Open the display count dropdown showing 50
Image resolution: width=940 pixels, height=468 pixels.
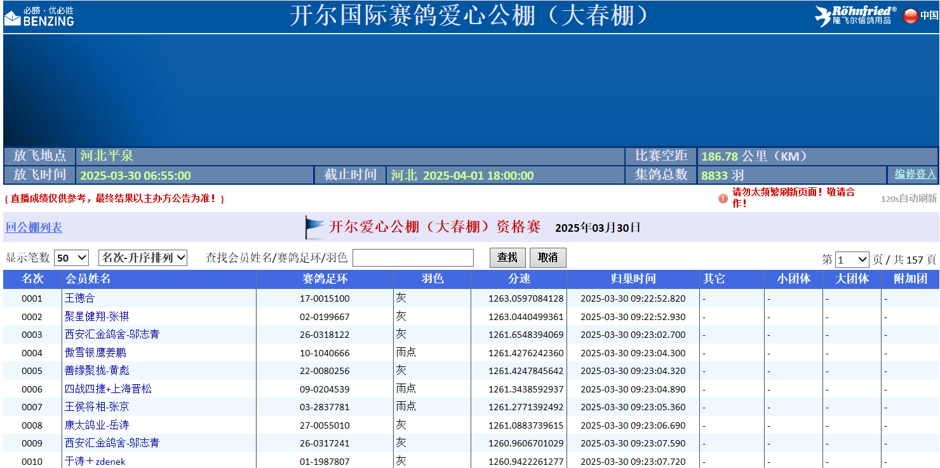point(71,258)
